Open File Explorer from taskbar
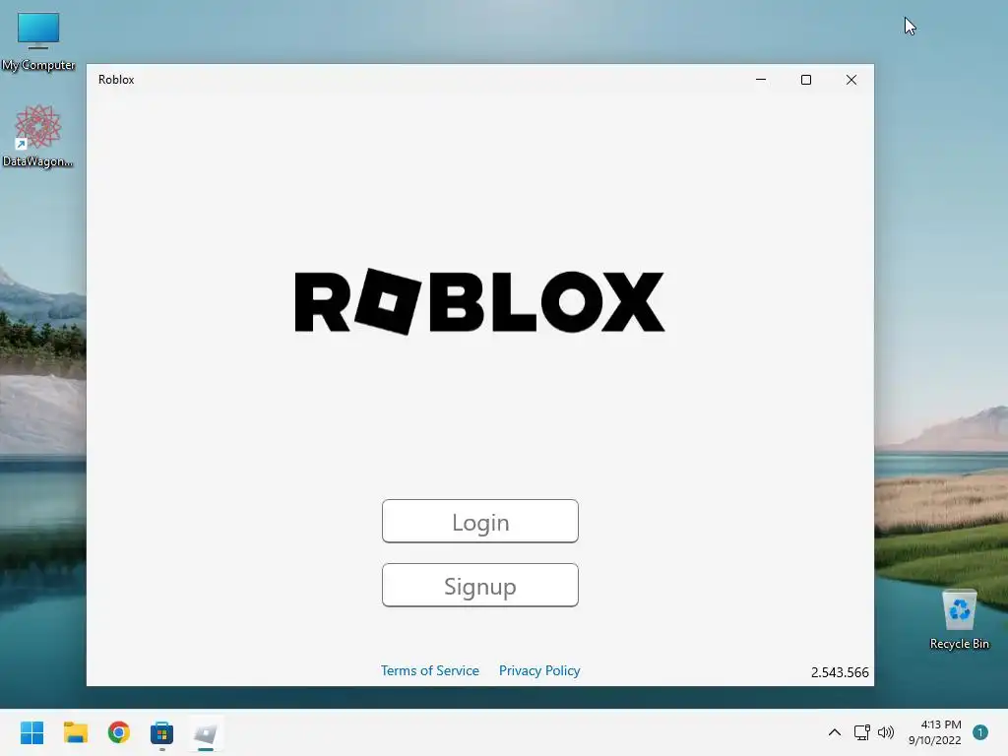The width and height of the screenshot is (1008, 756). (75, 732)
